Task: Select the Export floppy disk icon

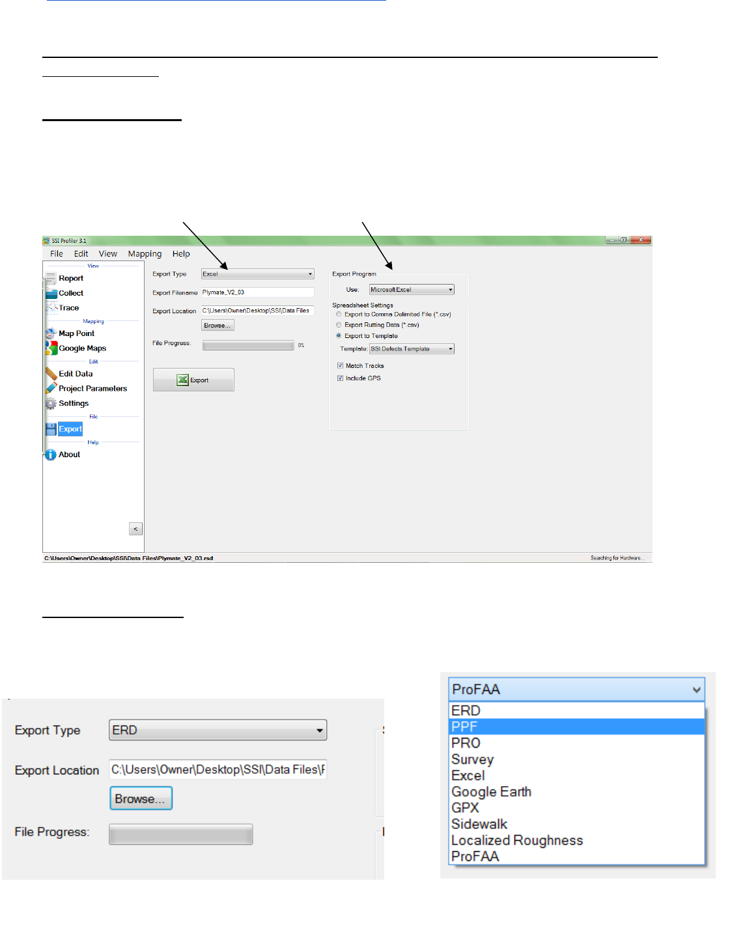Action: pos(51,429)
